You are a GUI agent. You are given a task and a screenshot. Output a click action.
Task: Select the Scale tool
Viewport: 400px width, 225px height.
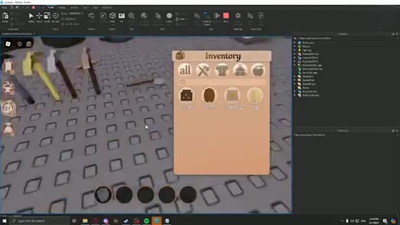tap(47, 17)
